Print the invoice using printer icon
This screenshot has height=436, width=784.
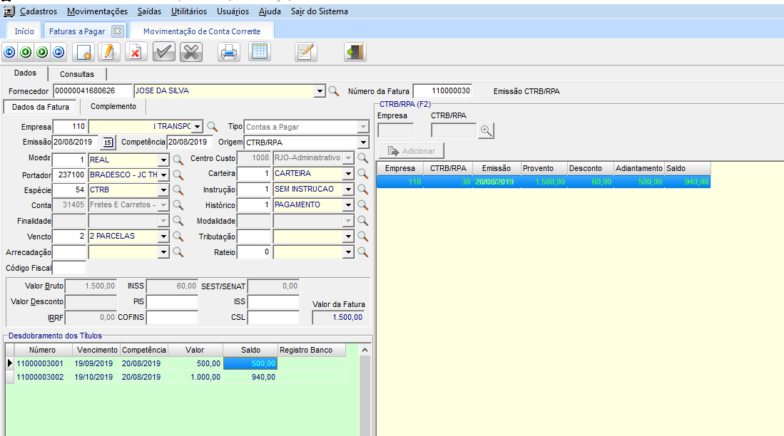228,52
